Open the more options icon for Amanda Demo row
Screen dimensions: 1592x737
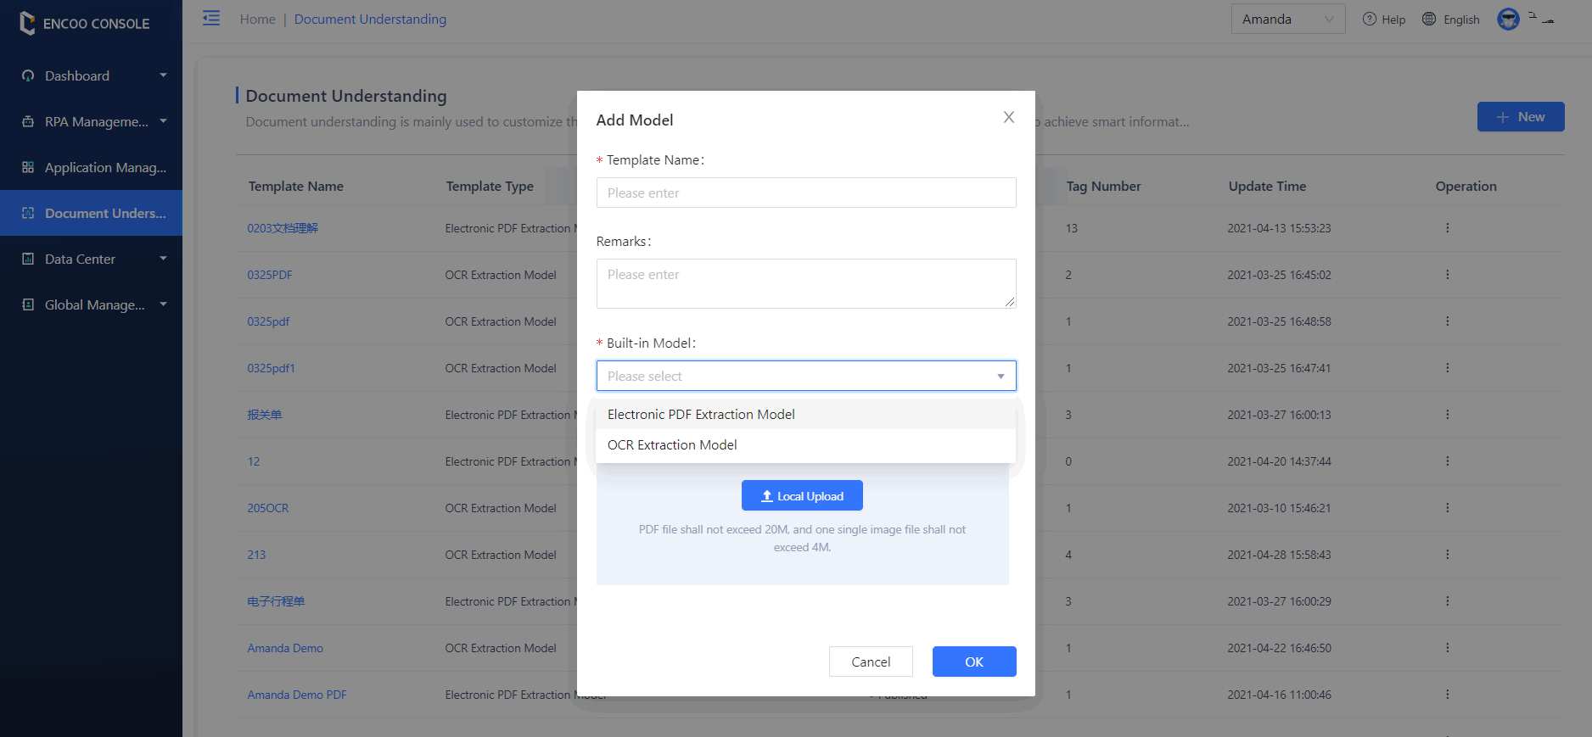1447,648
